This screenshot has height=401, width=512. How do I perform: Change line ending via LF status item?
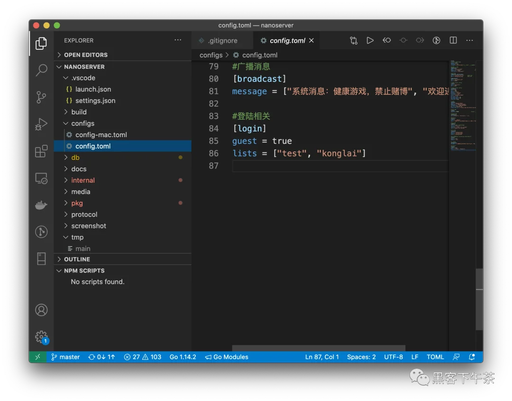tap(415, 357)
